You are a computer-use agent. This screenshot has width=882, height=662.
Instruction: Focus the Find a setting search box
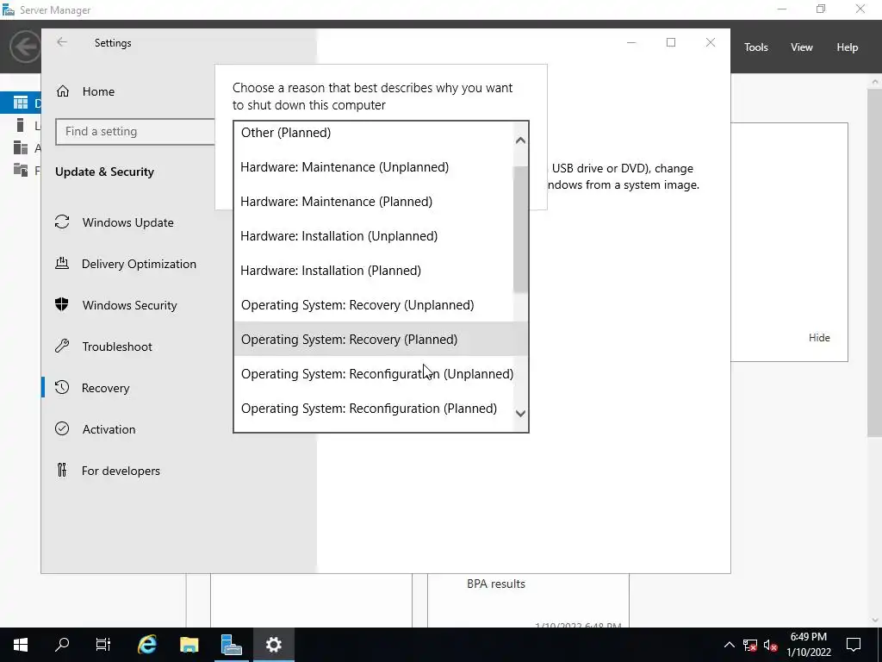click(x=135, y=131)
